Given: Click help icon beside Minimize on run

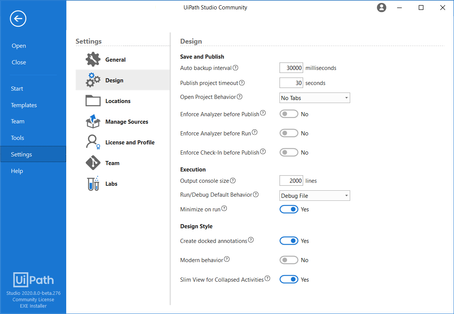Looking at the screenshot, I should pyautogui.click(x=224, y=208).
